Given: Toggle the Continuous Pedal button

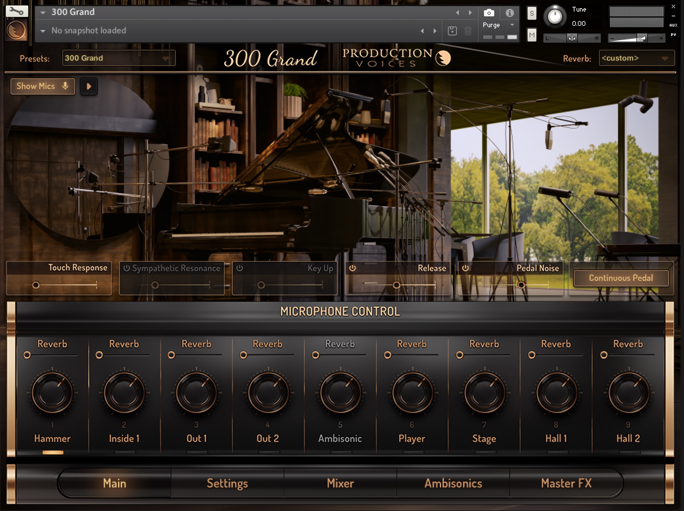Looking at the screenshot, I should (621, 278).
